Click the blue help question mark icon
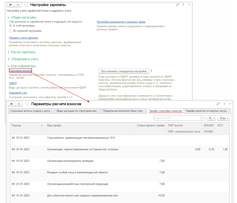237x203 pixels. click(151, 71)
